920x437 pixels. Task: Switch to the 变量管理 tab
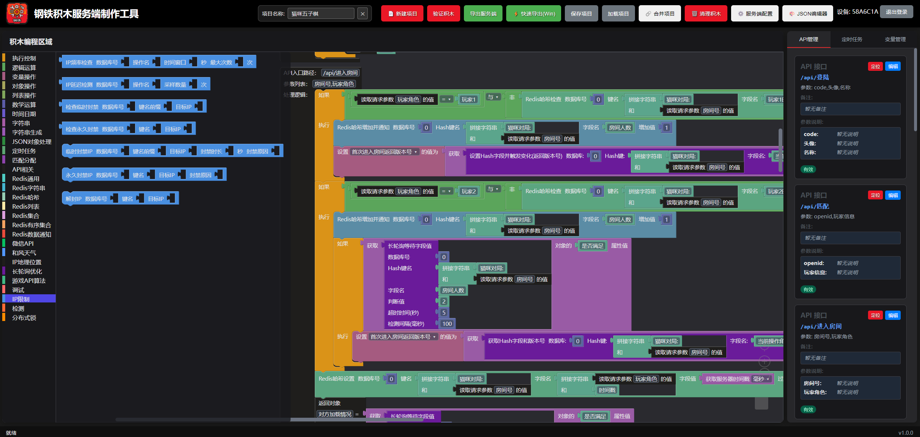tap(895, 39)
